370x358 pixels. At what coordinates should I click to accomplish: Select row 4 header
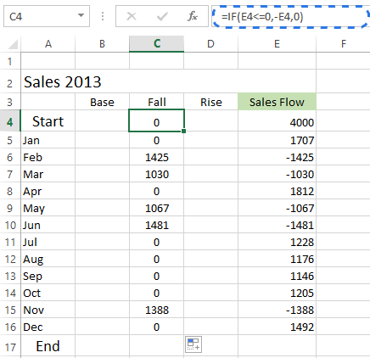10,120
